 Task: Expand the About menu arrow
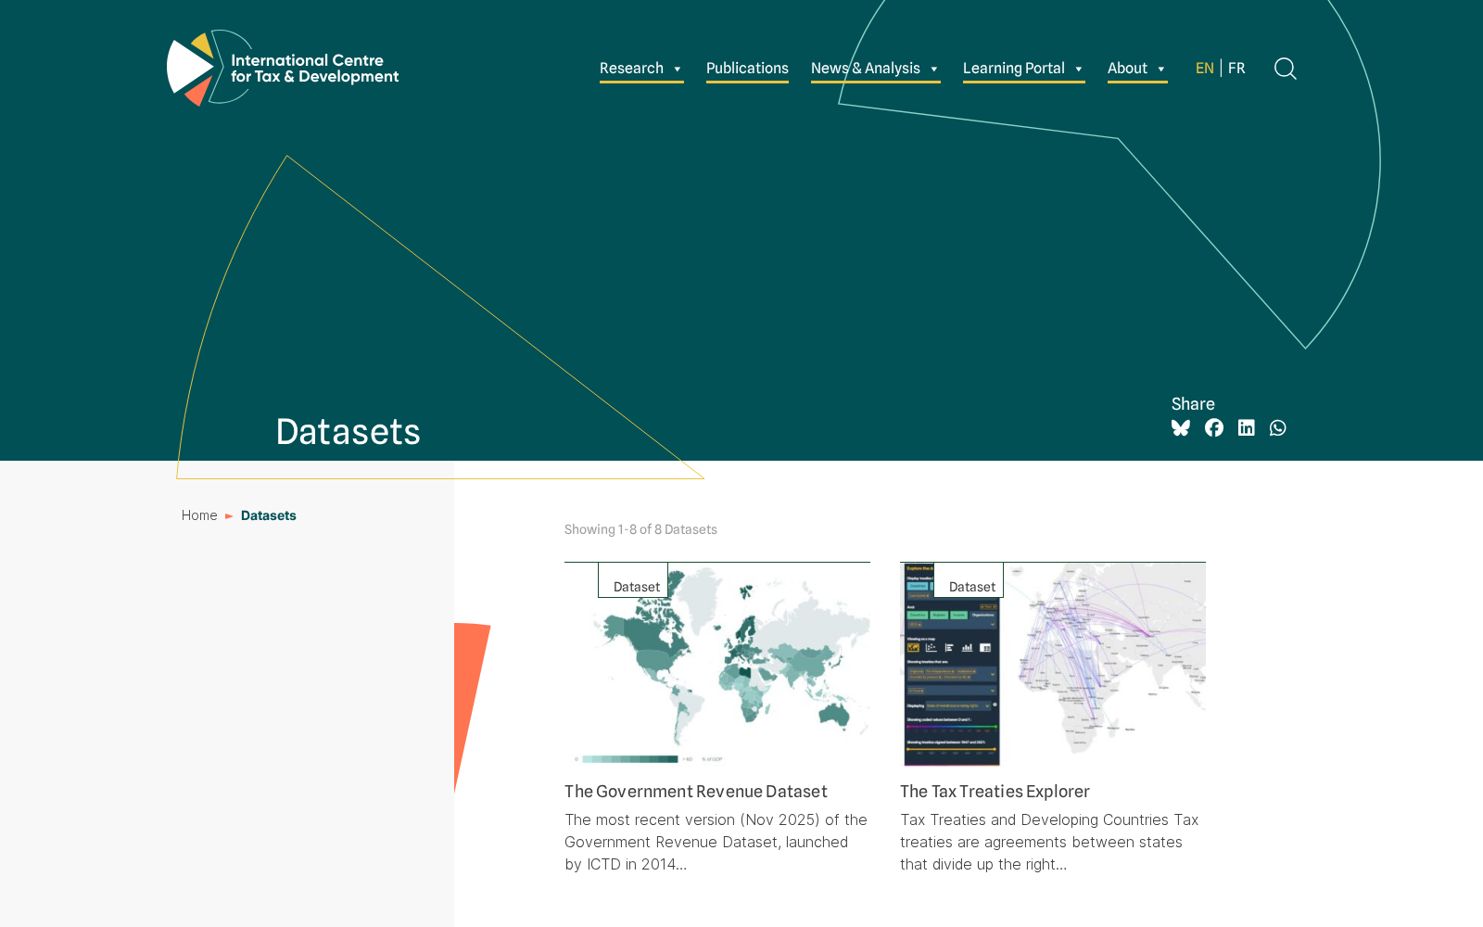(1161, 69)
